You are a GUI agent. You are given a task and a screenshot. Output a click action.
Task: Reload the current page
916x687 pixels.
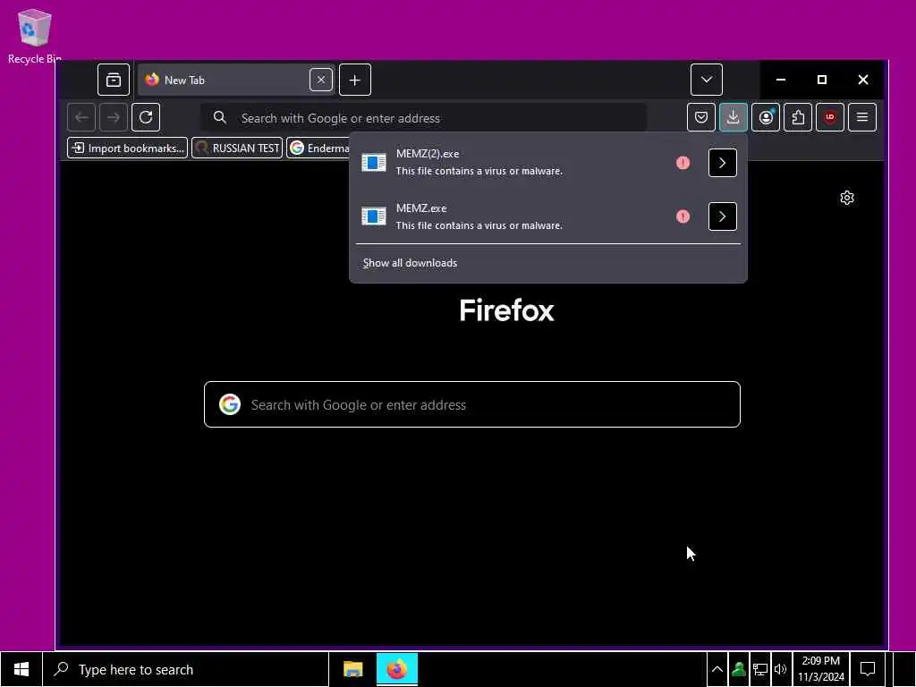(146, 117)
